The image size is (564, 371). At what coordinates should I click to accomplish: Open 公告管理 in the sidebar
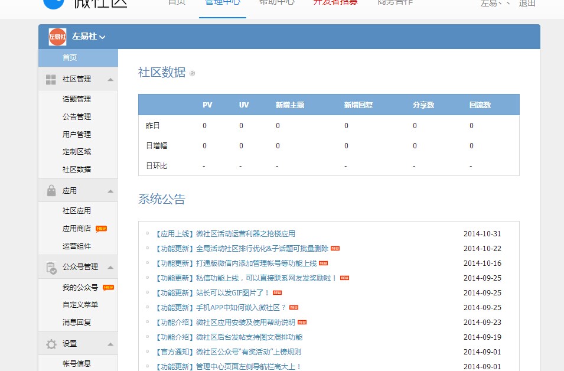[77, 116]
